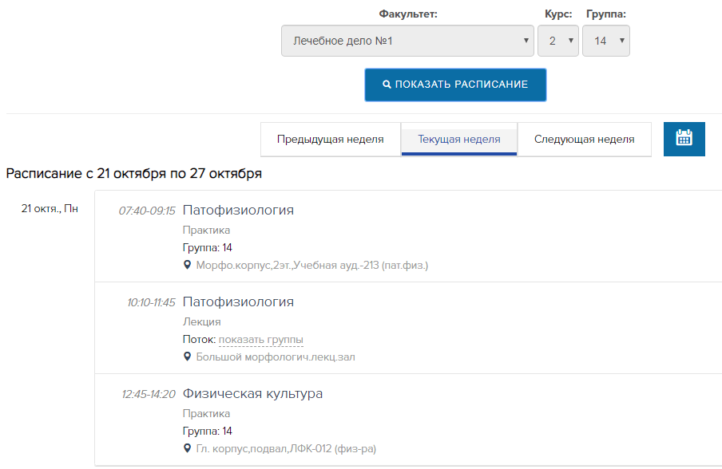The width and height of the screenshot is (722, 469).
Task: Click the показать группы link
Action: click(260, 339)
